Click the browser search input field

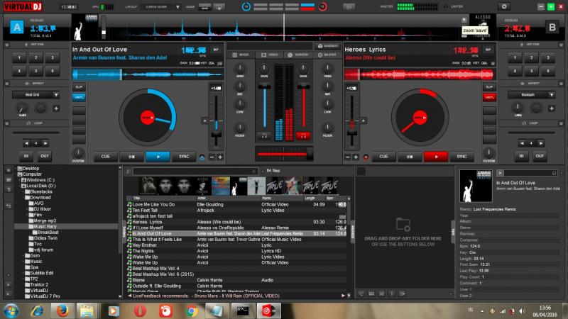(x=195, y=172)
